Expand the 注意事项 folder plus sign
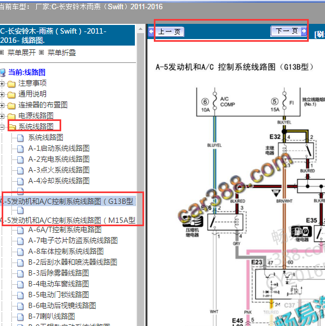Viewport: 325px width, 326px height. (x=2, y=84)
